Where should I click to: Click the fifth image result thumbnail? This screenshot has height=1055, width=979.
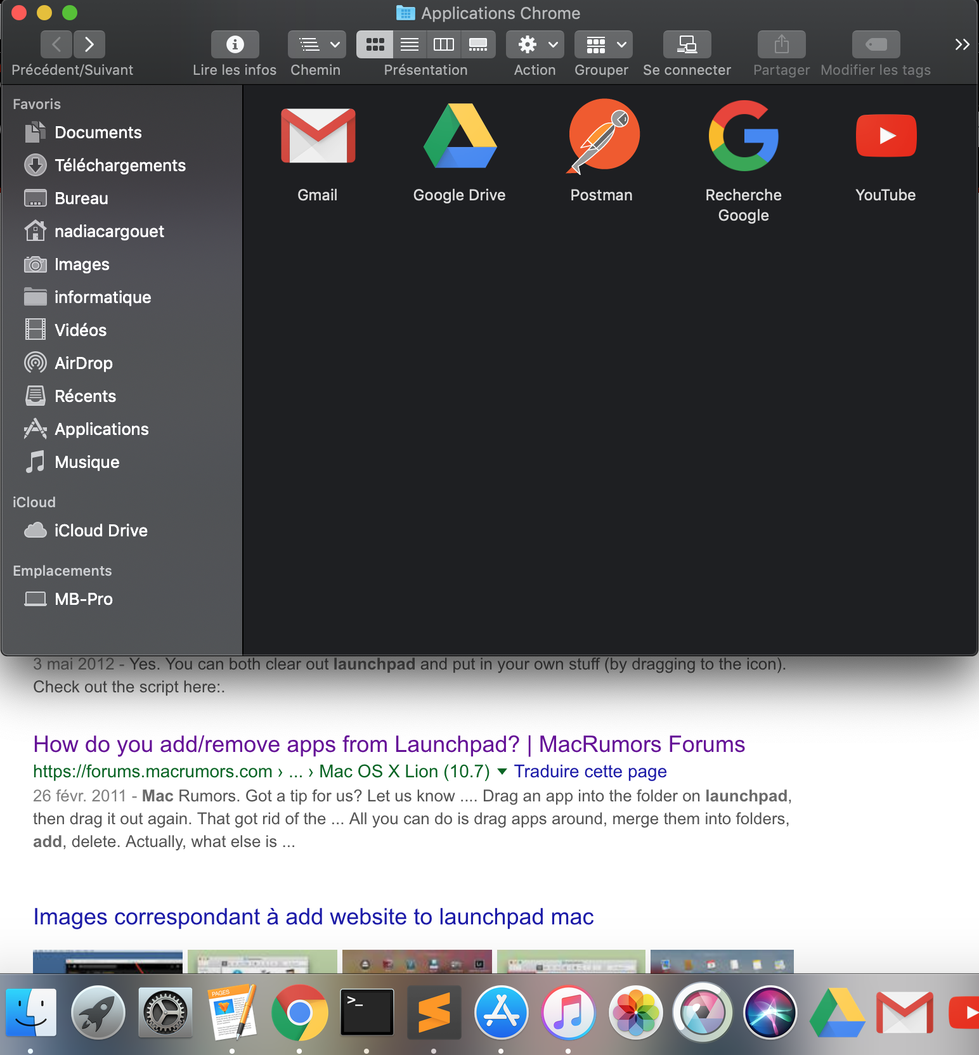pyautogui.click(x=722, y=961)
